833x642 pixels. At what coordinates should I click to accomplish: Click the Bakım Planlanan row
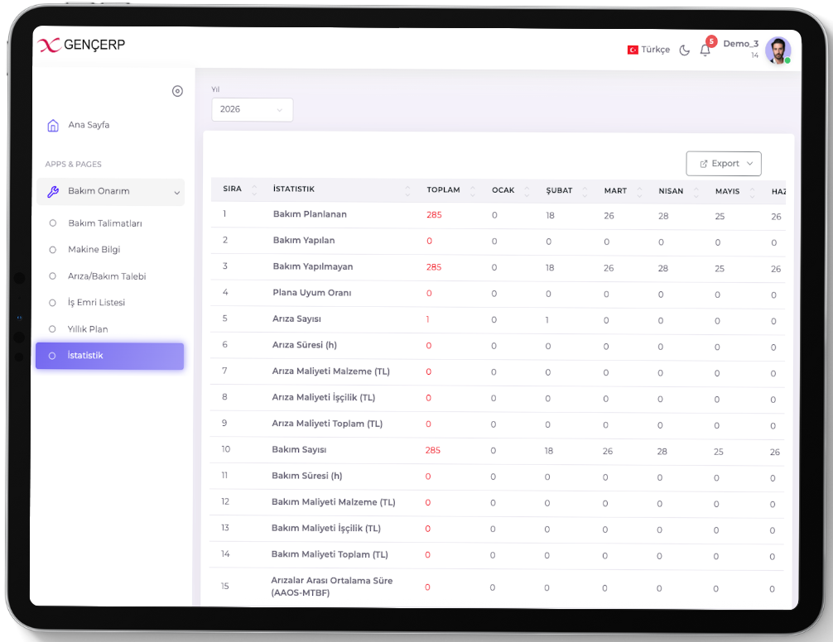310,214
